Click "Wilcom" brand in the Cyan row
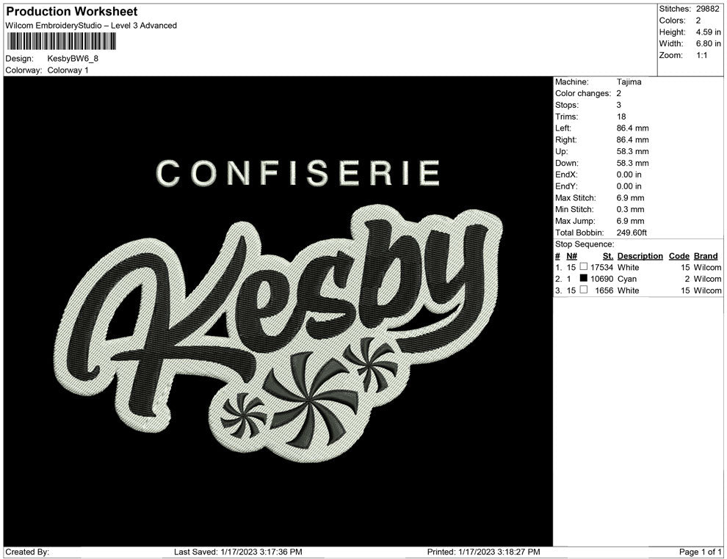Screen dimensions: 727x559 point(707,279)
